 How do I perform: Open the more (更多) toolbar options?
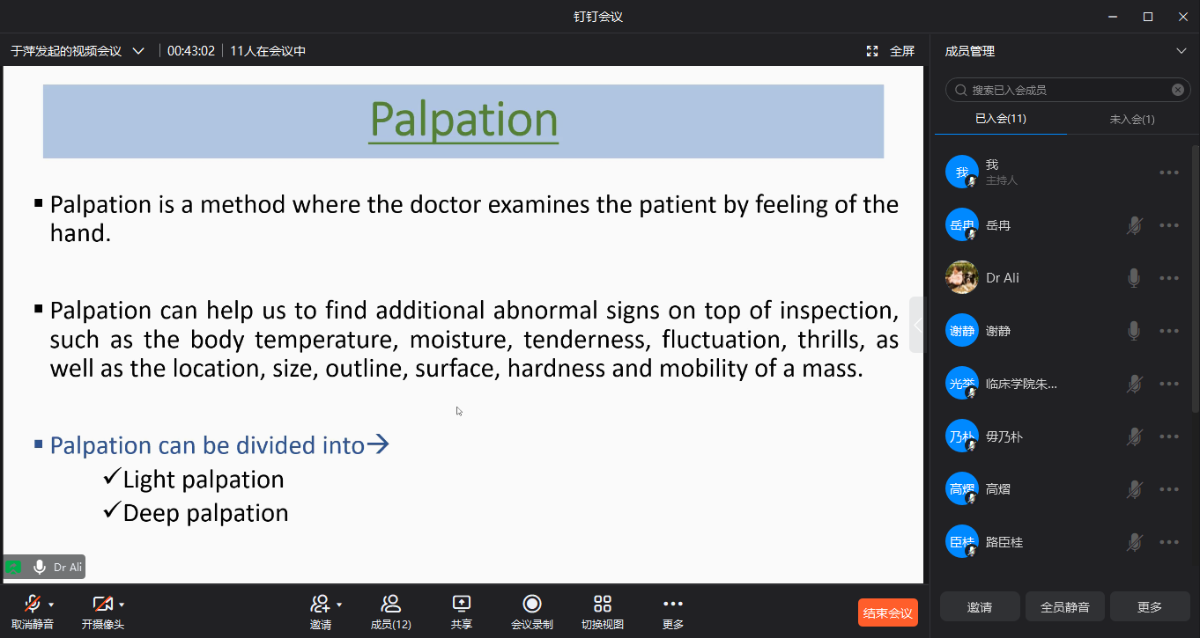point(673,604)
